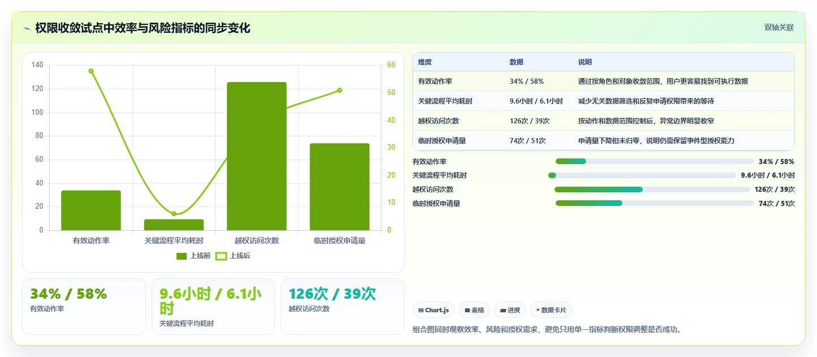Click the table value 9.6小时 / 6.1小时
The width and height of the screenshot is (817, 357).
[536, 101]
